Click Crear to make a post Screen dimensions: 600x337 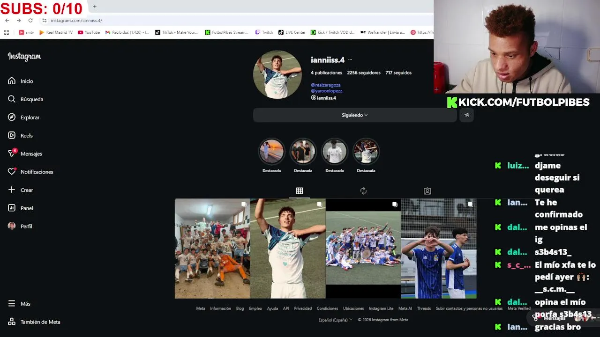[x=21, y=190]
